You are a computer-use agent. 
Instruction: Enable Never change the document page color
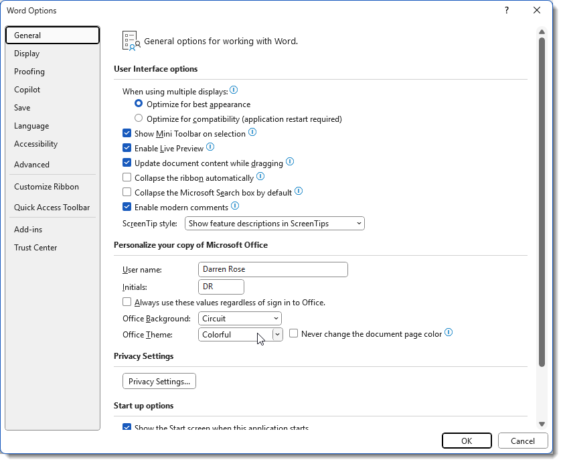pos(293,333)
